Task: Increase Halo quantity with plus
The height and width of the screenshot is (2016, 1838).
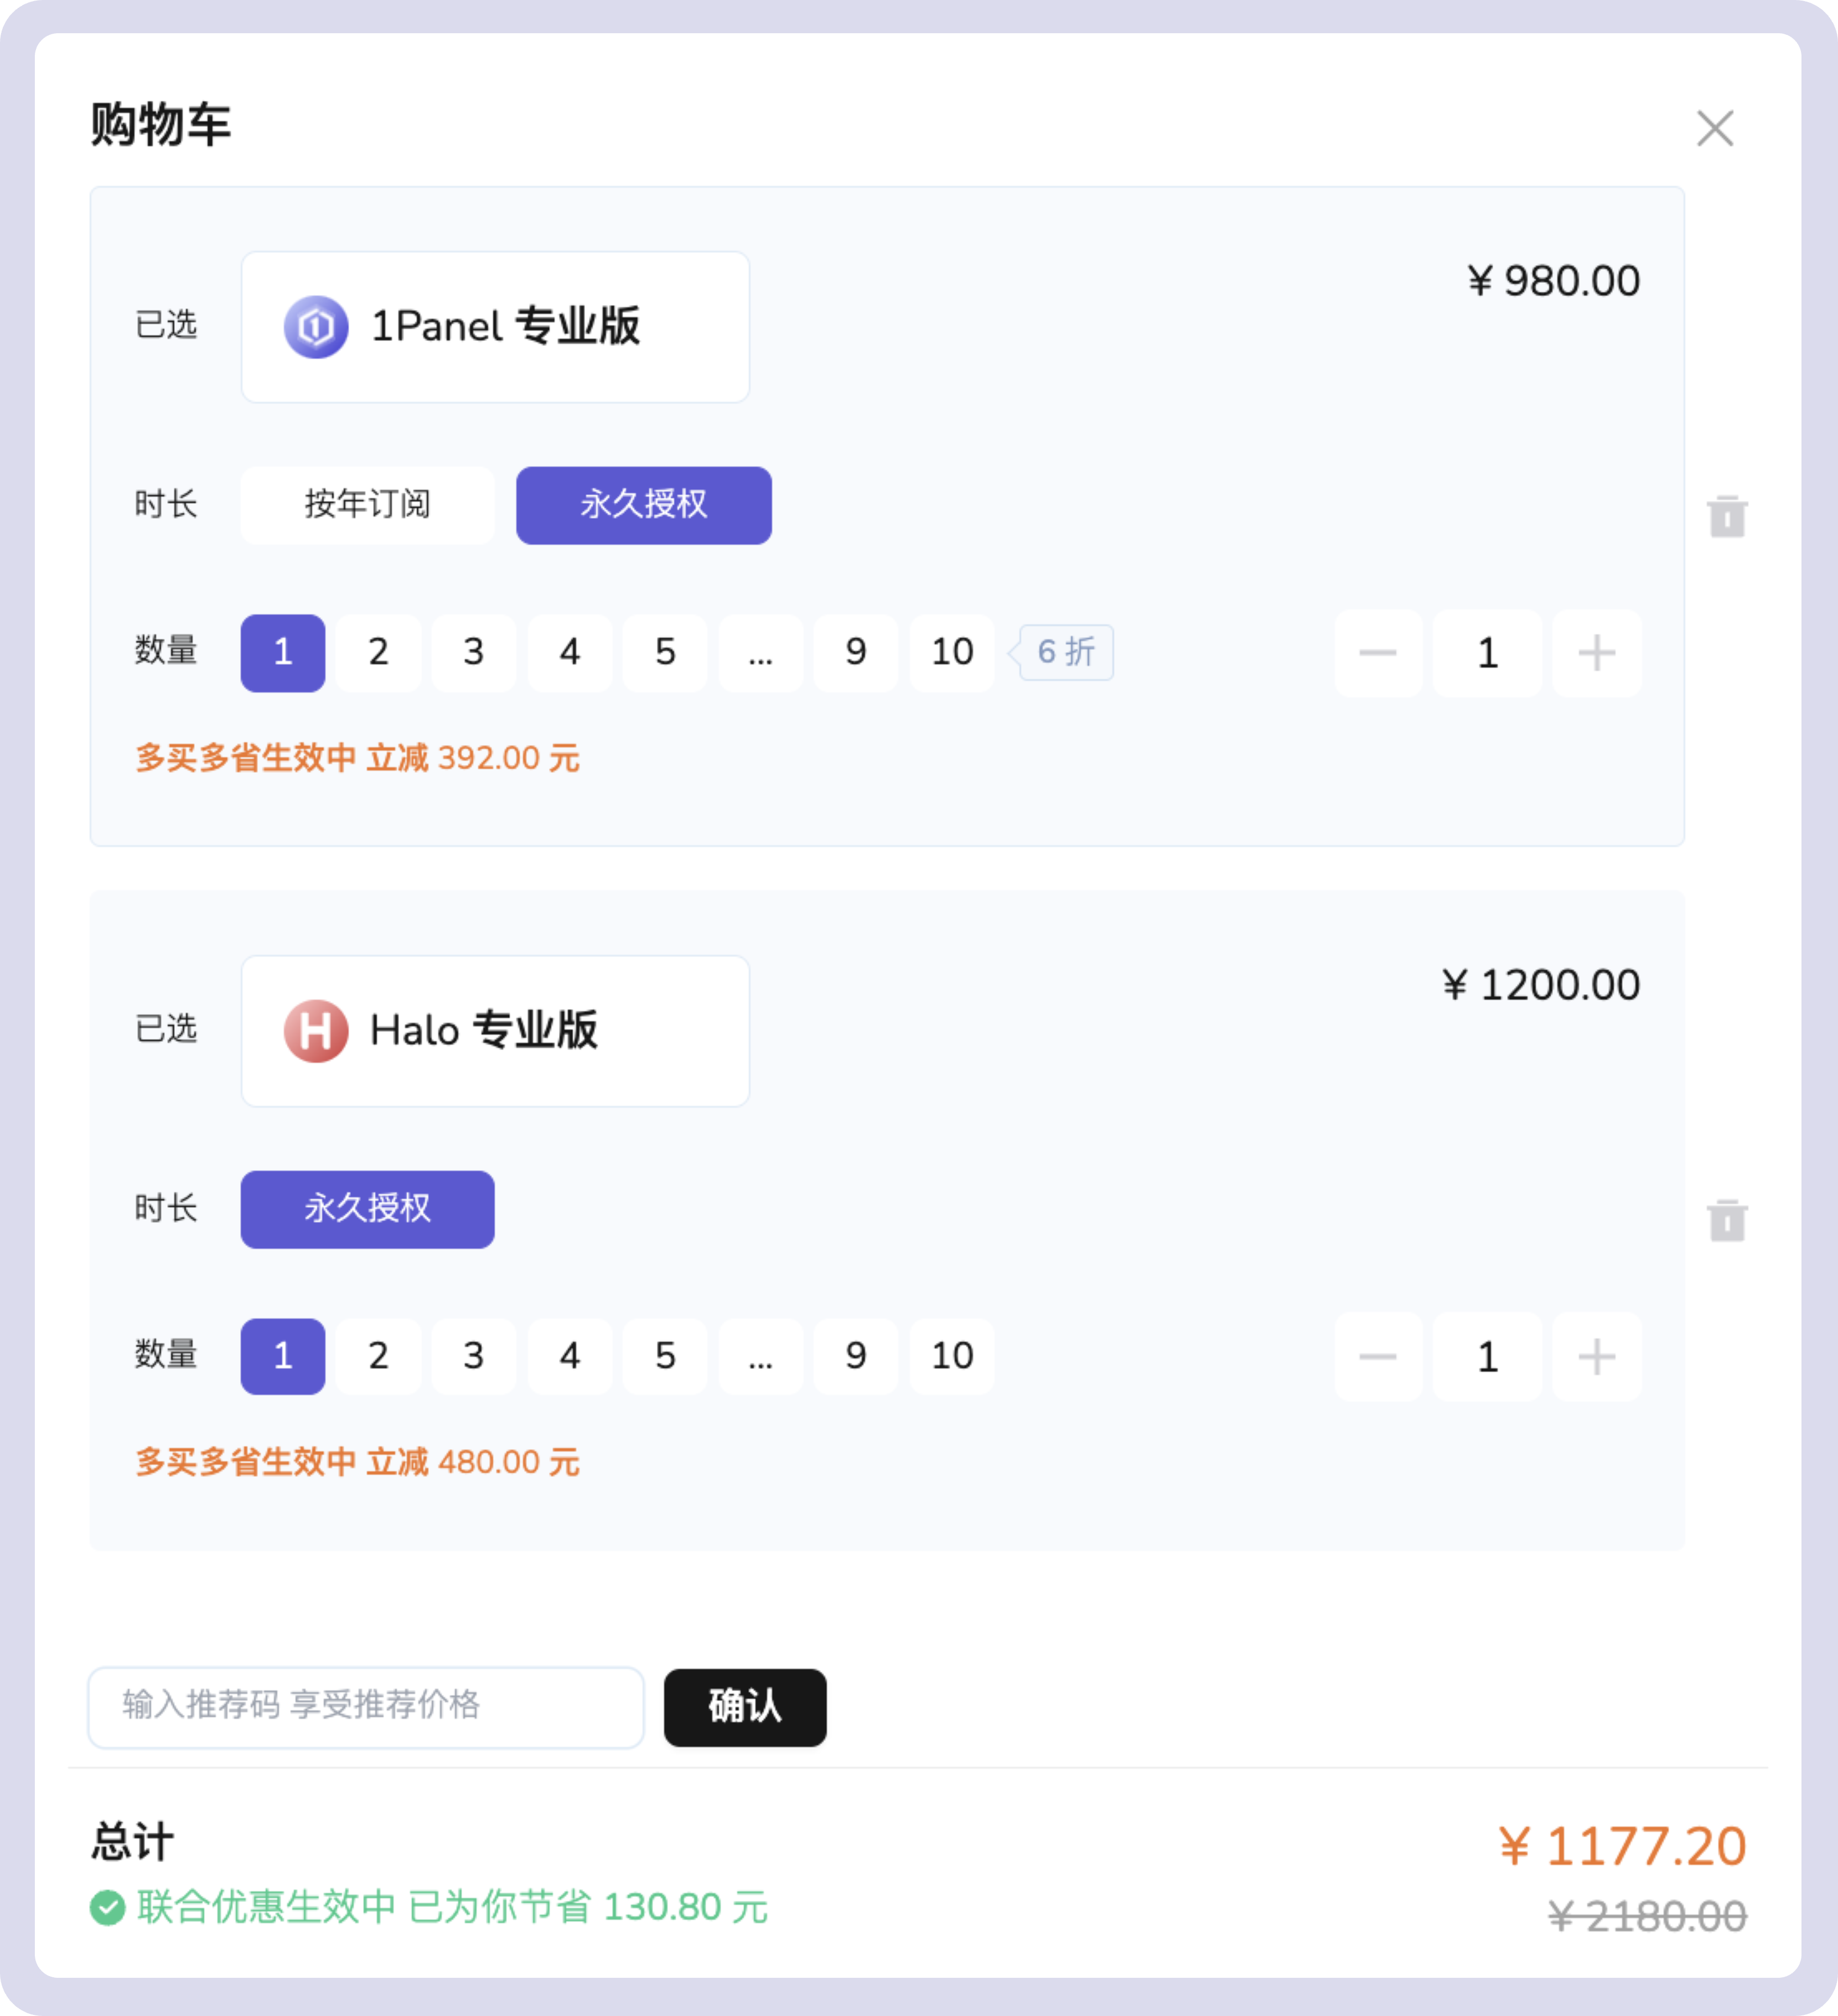Action: (x=1596, y=1357)
